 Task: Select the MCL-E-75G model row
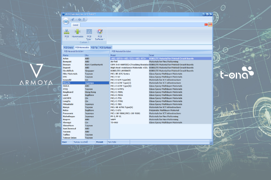coord(161,98)
